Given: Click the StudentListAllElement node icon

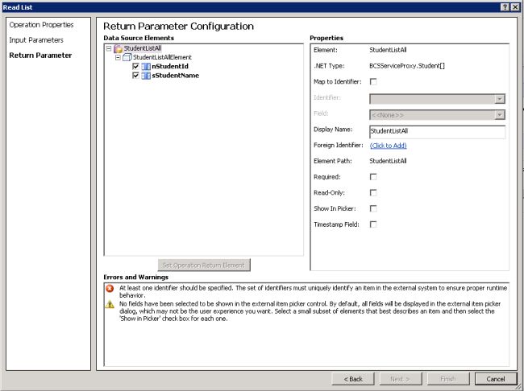Looking at the screenshot, I should click(127, 58).
